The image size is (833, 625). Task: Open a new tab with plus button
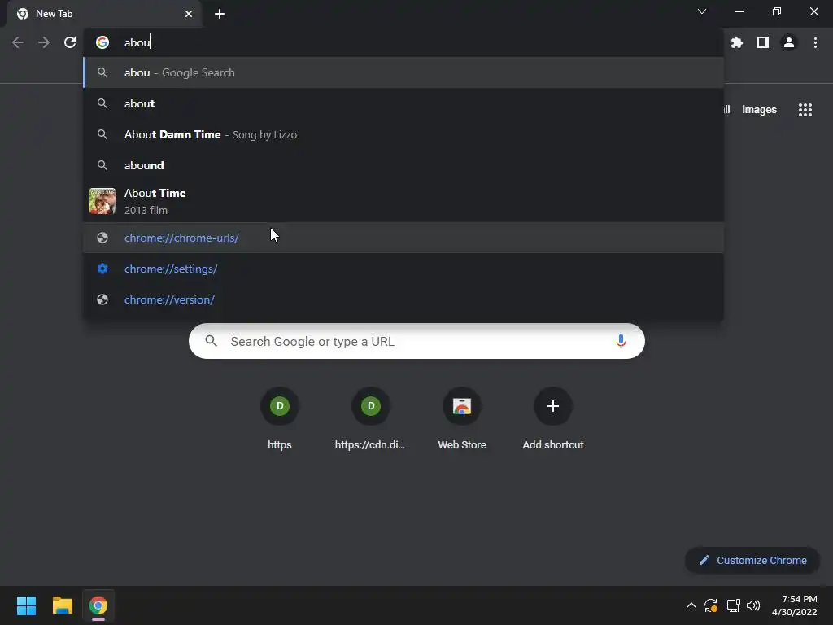(220, 14)
